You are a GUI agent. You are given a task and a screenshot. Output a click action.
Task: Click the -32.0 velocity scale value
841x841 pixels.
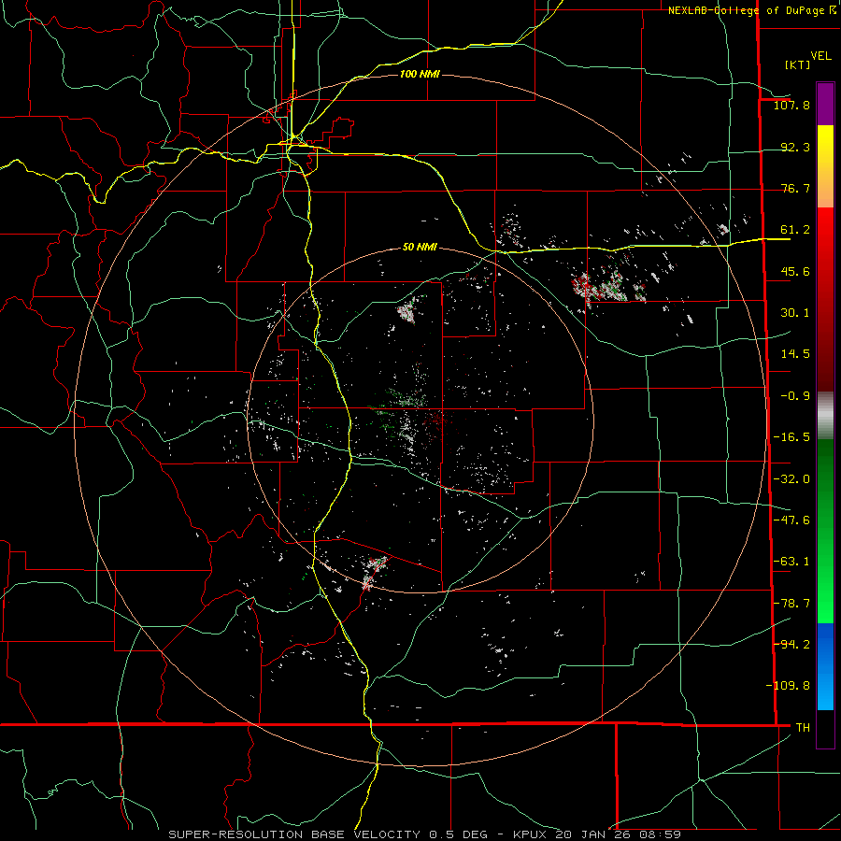[791, 479]
